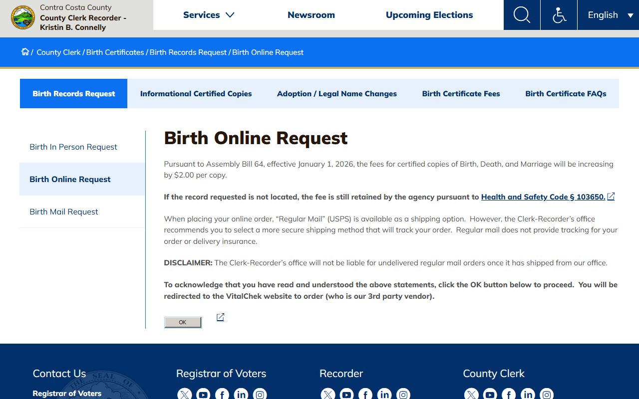Image resolution: width=639 pixels, height=399 pixels.
Task: Open Birth Mail Request sidebar link
Action: tap(82, 211)
